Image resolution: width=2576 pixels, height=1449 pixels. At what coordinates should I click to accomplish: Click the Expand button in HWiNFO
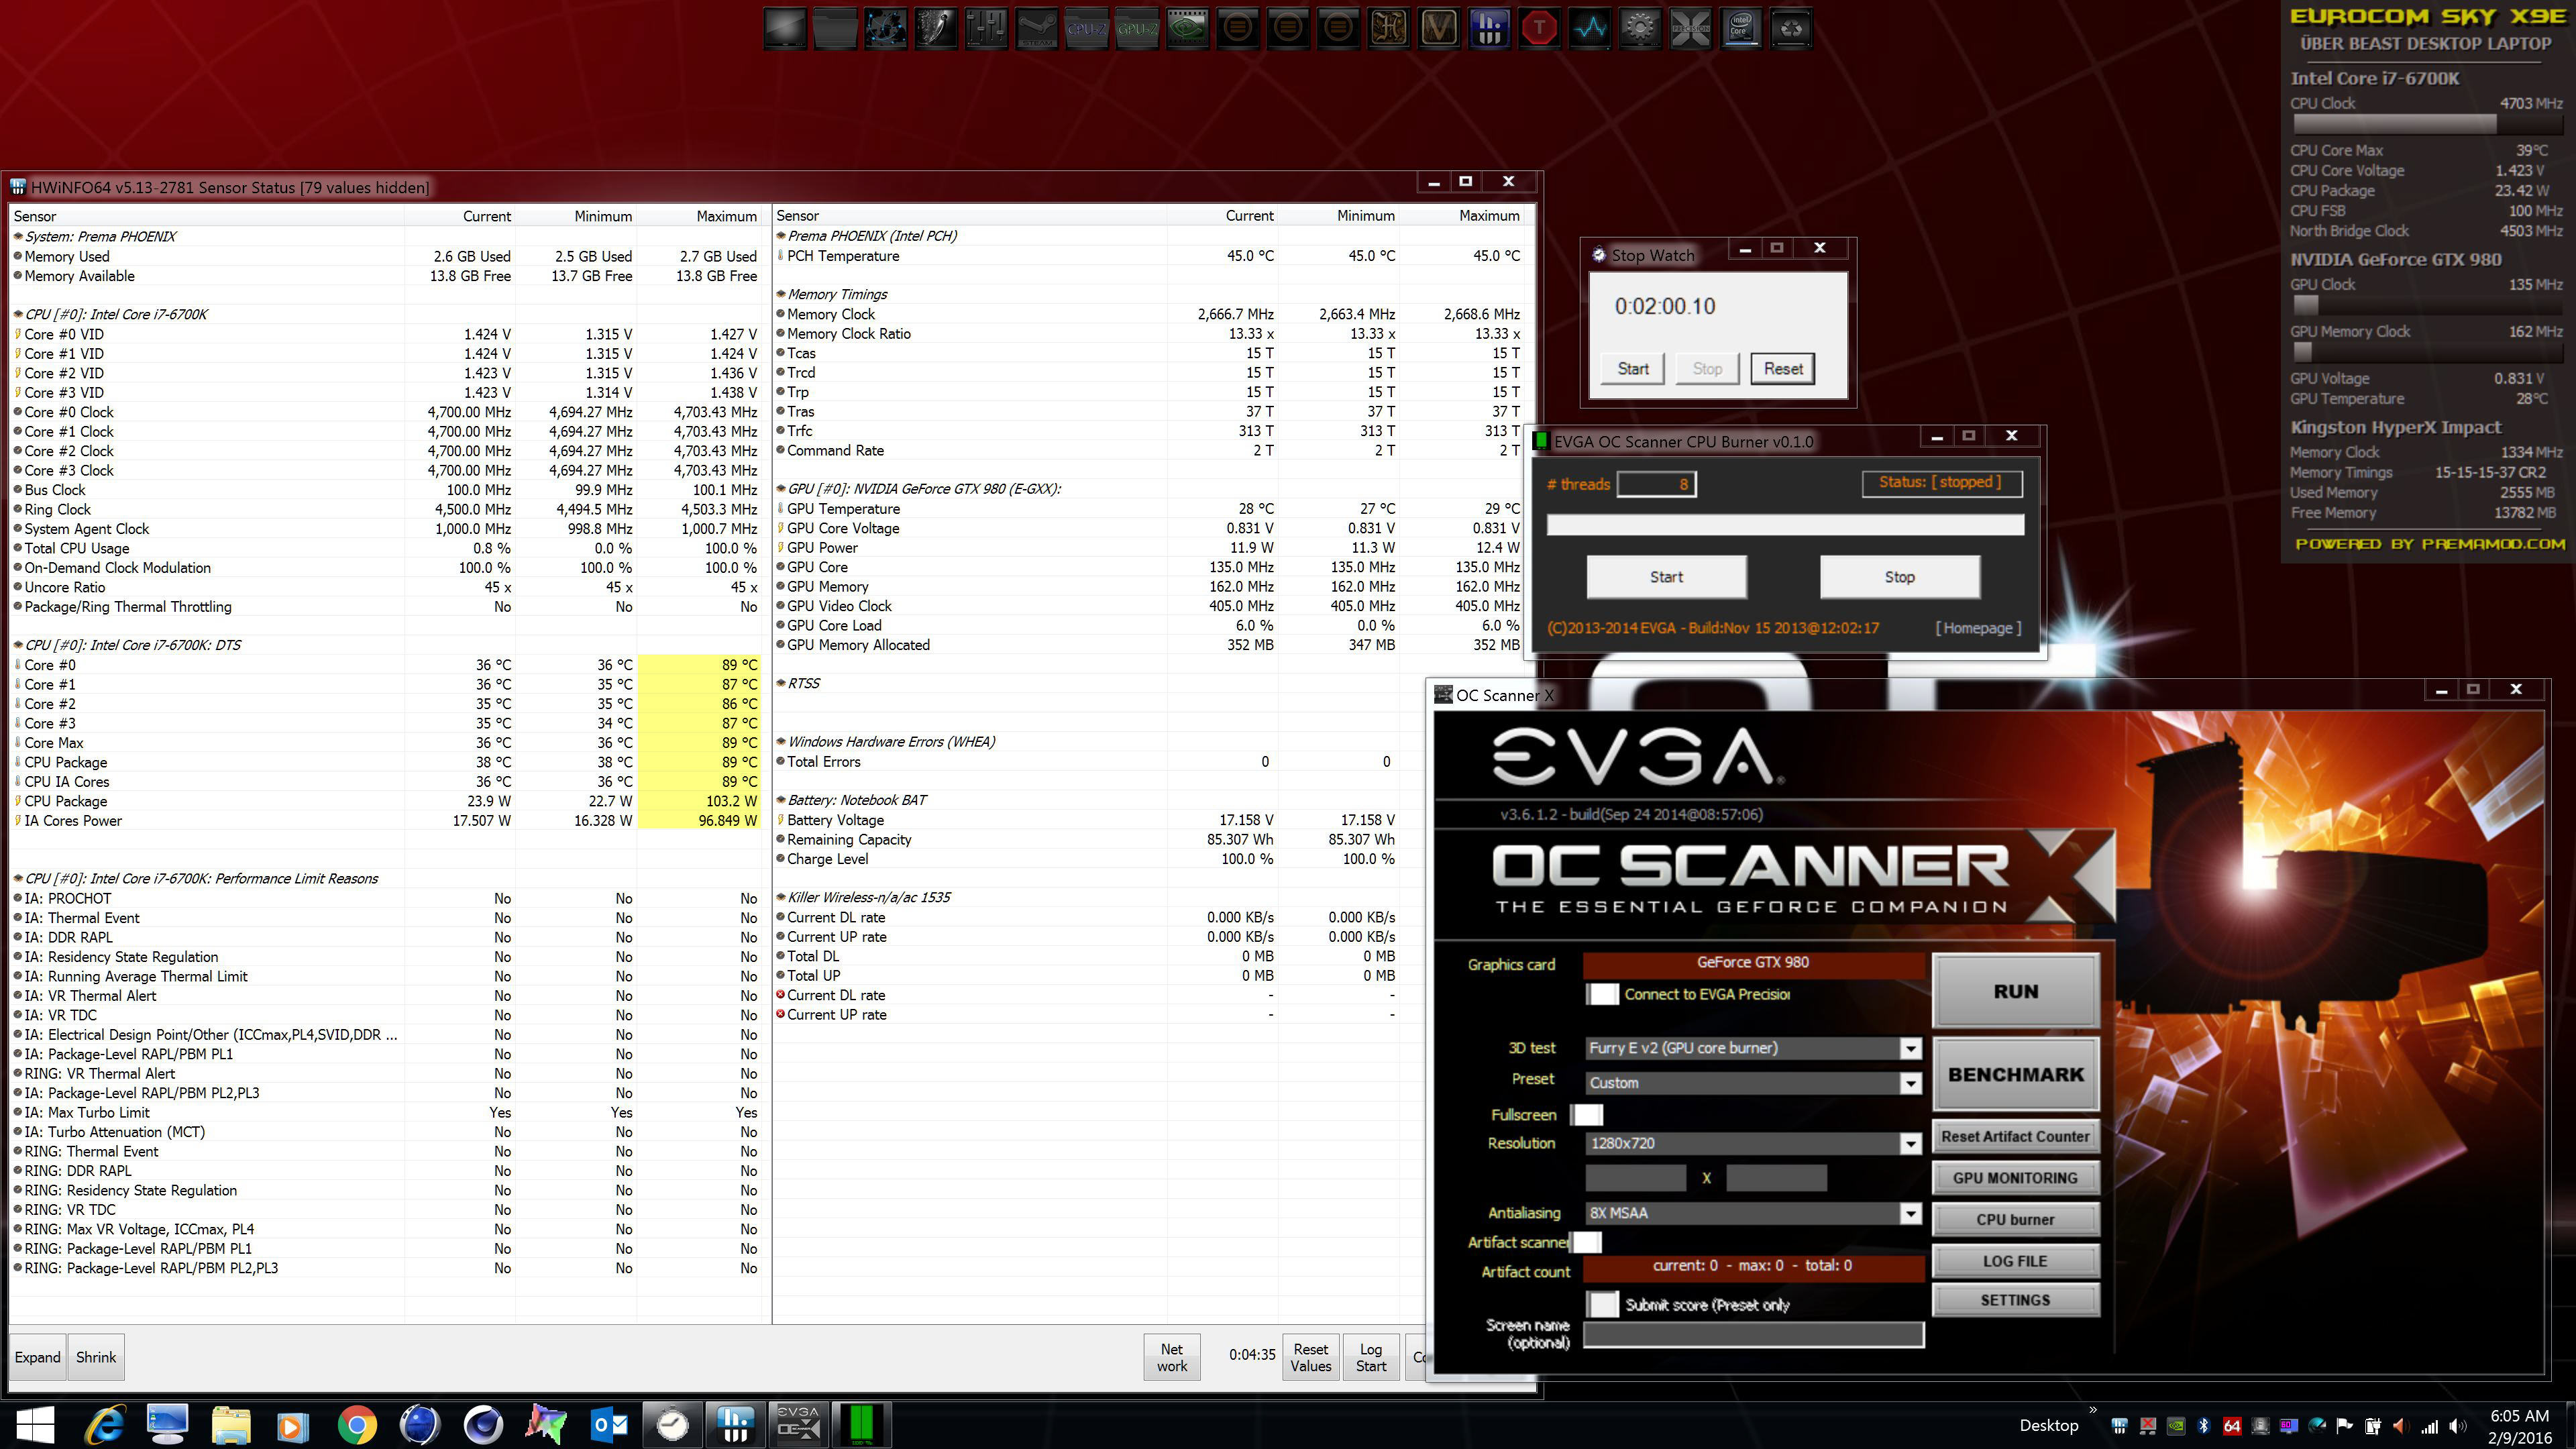point(37,1357)
